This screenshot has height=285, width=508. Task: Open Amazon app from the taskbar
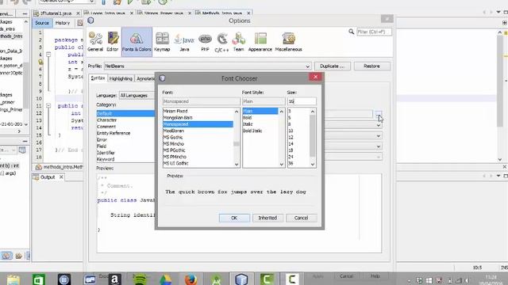point(114,279)
